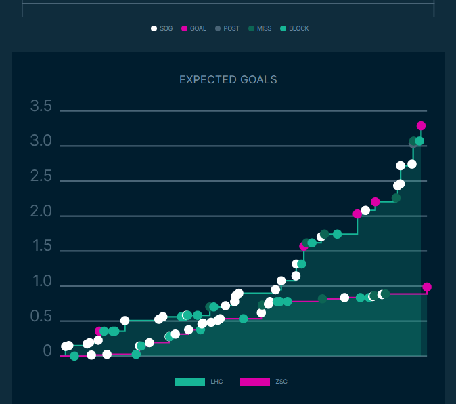
Task: Click the dark green MISS legend dot
Action: (250, 28)
